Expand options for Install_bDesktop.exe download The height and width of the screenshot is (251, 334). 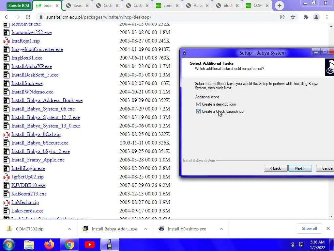(x=221, y=229)
